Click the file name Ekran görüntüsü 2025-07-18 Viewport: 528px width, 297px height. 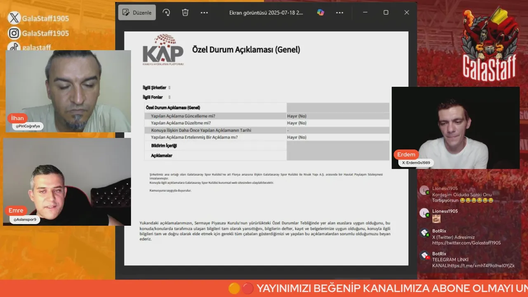click(x=266, y=12)
